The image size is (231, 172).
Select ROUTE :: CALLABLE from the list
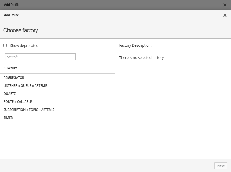tap(18, 102)
